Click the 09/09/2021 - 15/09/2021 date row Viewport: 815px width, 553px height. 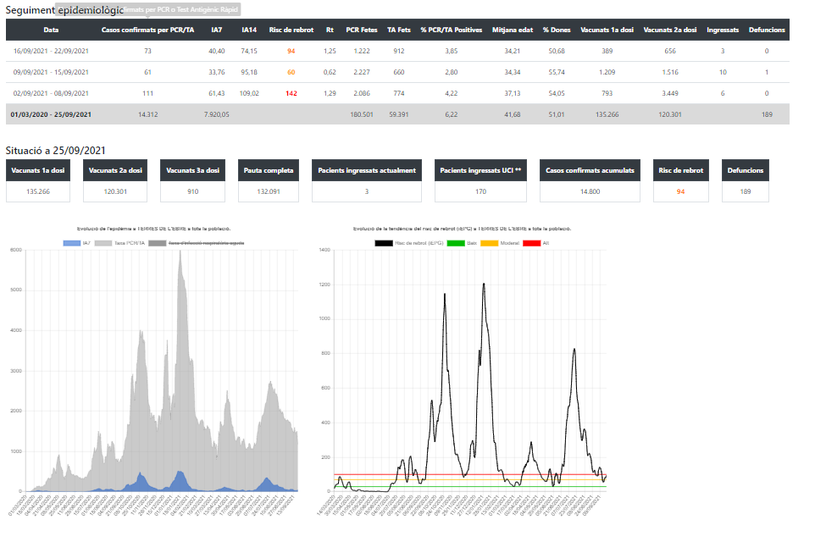[x=397, y=72]
